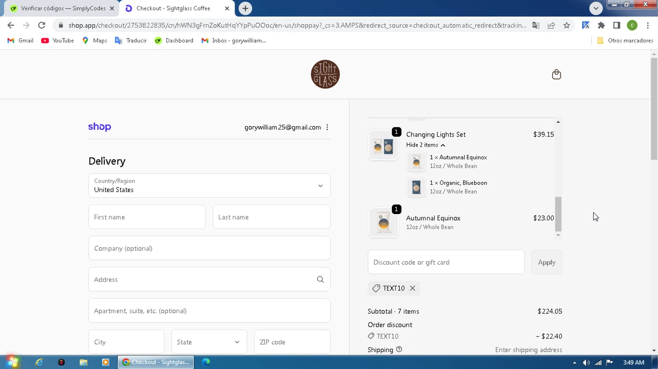Click the browser forward arrow
Screen dimensions: 658x369
[x=26, y=25]
